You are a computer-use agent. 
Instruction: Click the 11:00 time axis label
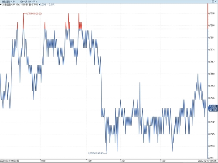coord(89,161)
